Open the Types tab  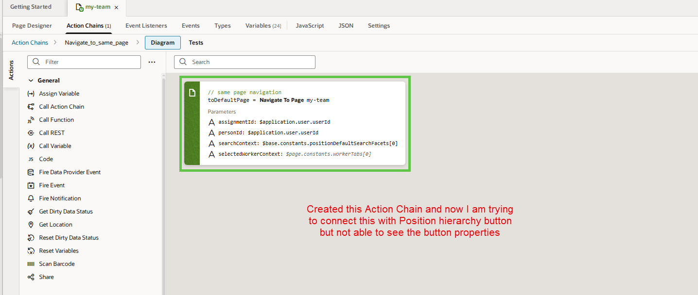point(223,26)
